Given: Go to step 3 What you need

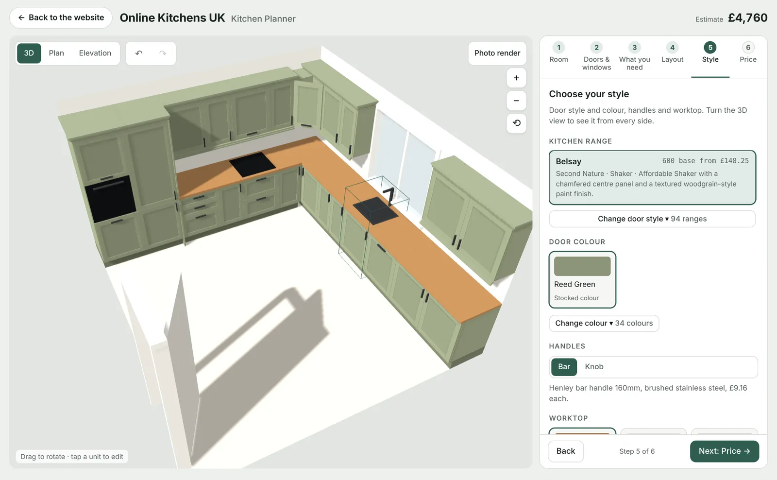Looking at the screenshot, I should [x=634, y=57].
